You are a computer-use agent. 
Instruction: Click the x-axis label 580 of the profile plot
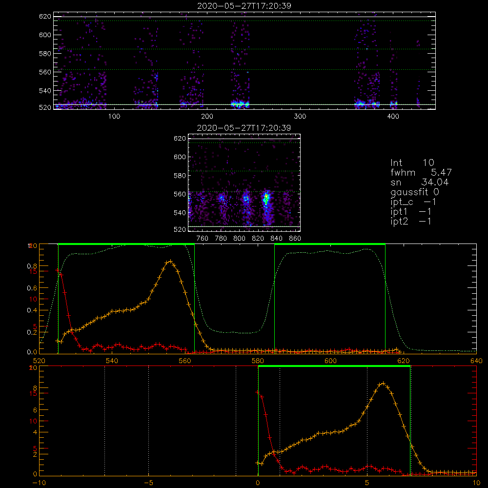(x=258, y=361)
